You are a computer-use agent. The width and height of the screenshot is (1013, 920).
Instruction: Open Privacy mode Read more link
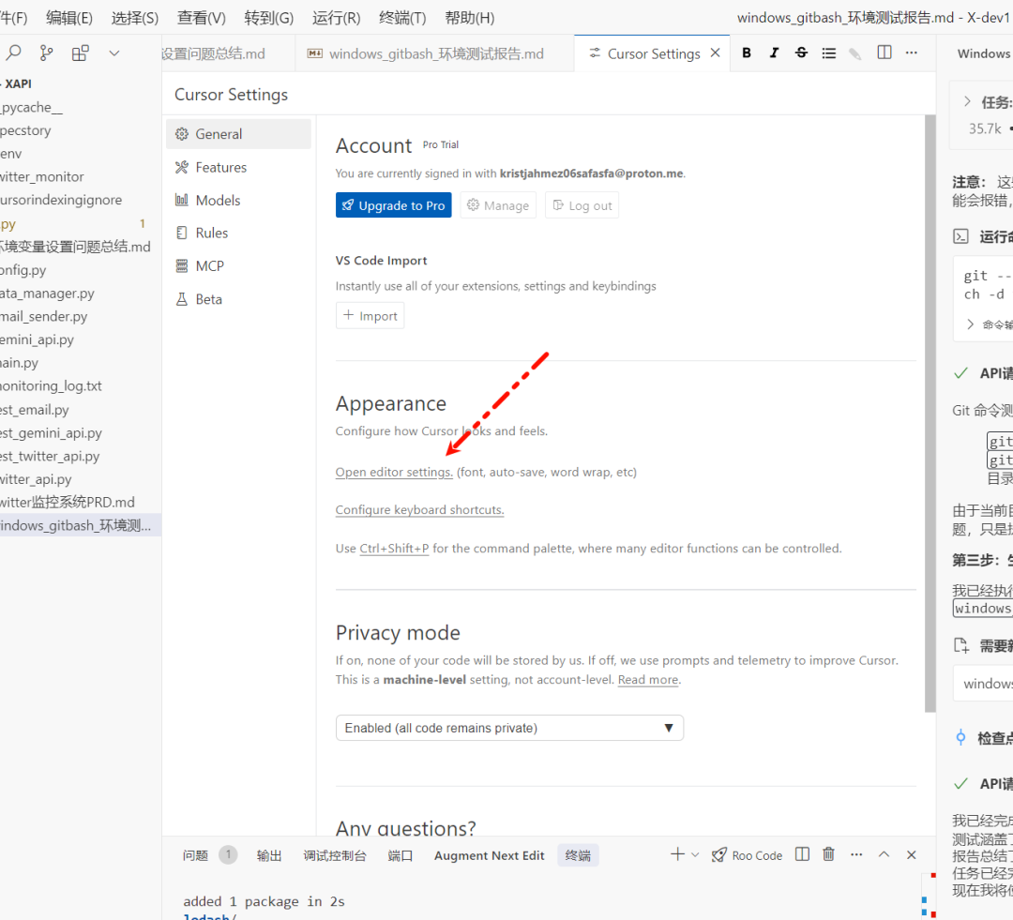click(648, 680)
